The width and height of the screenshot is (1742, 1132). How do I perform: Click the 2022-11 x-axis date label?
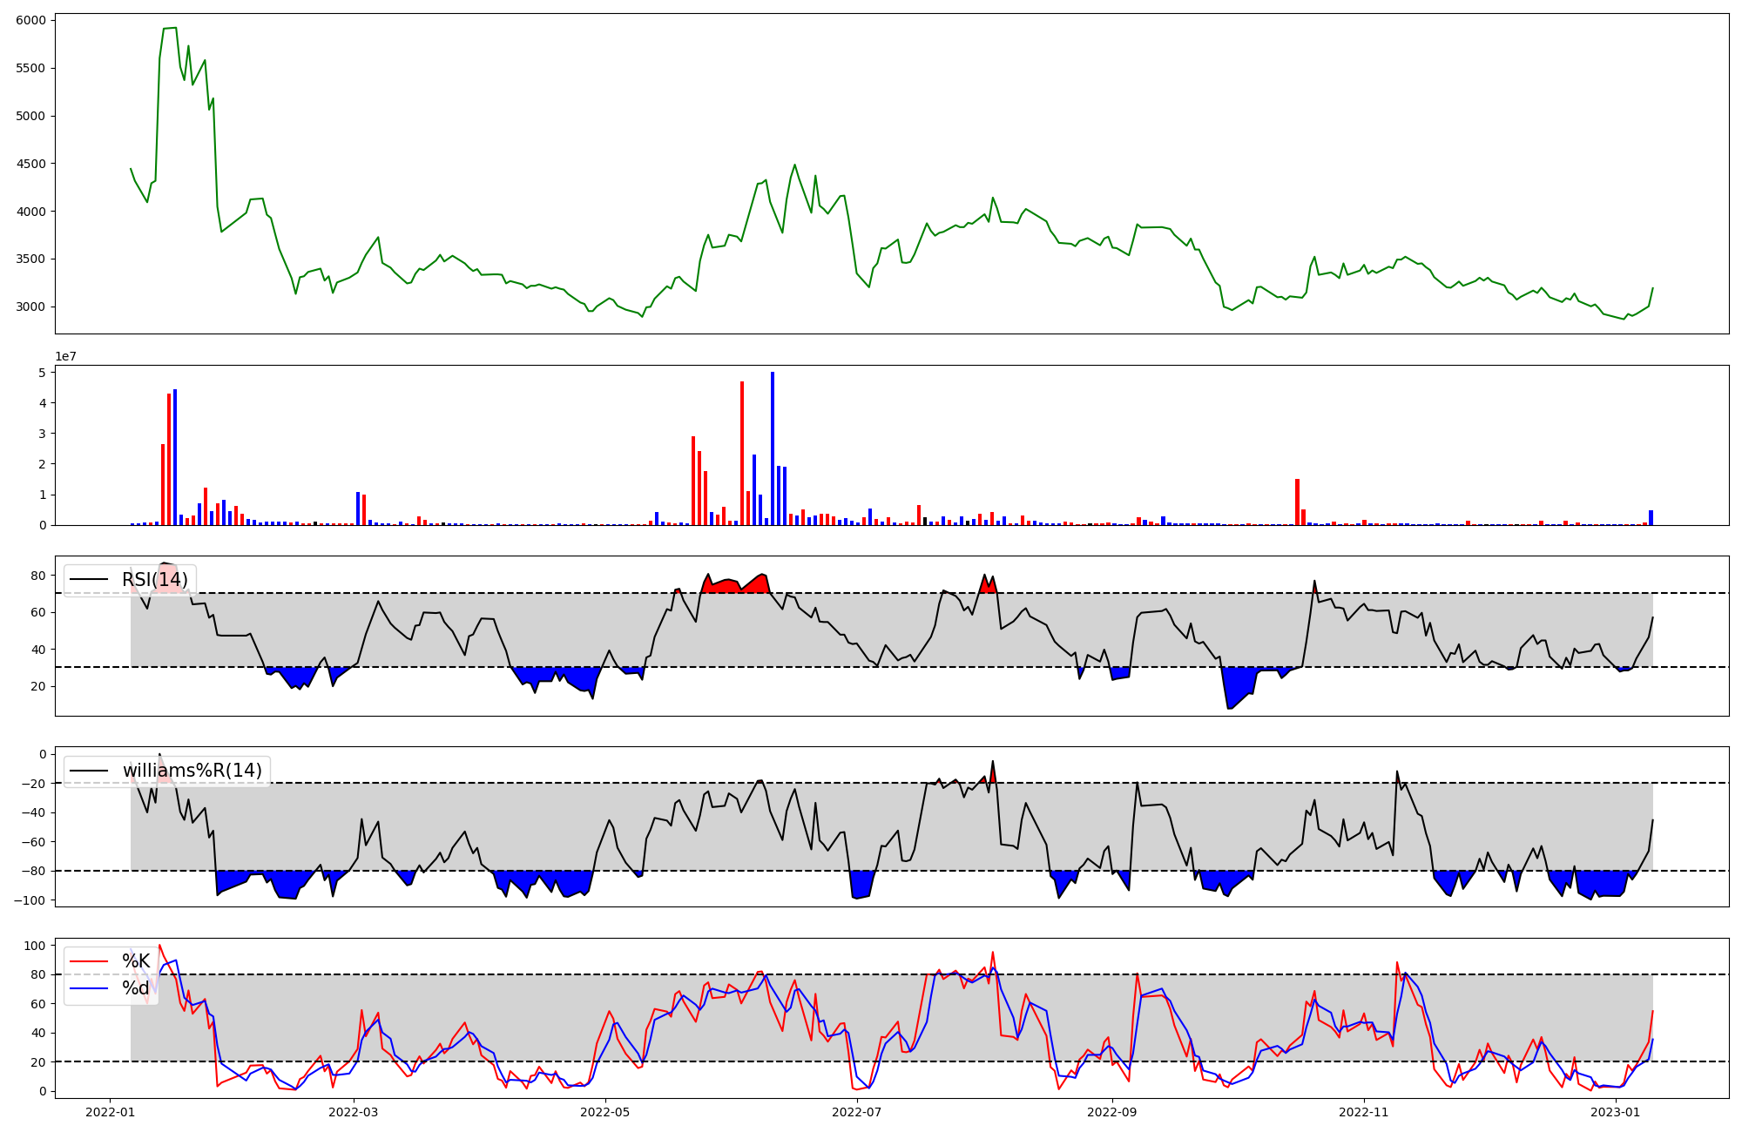pos(1363,1112)
